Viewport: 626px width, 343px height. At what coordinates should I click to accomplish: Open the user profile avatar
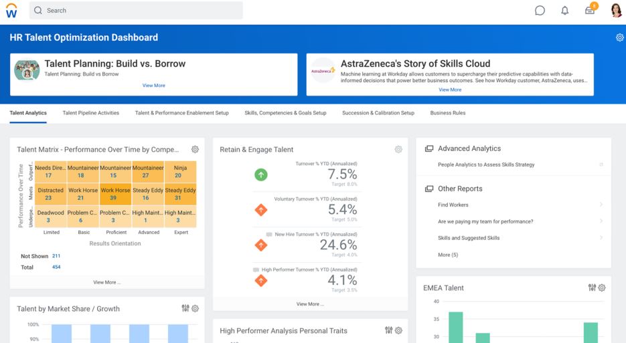(617, 10)
